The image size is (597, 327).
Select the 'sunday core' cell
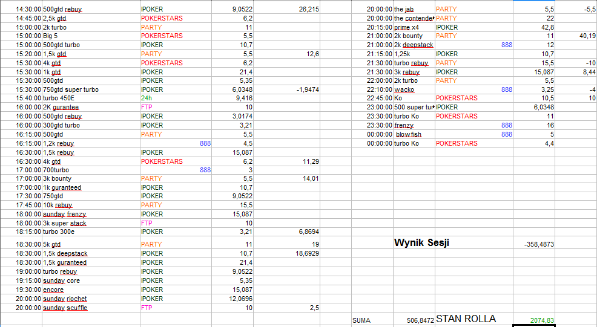click(91, 280)
